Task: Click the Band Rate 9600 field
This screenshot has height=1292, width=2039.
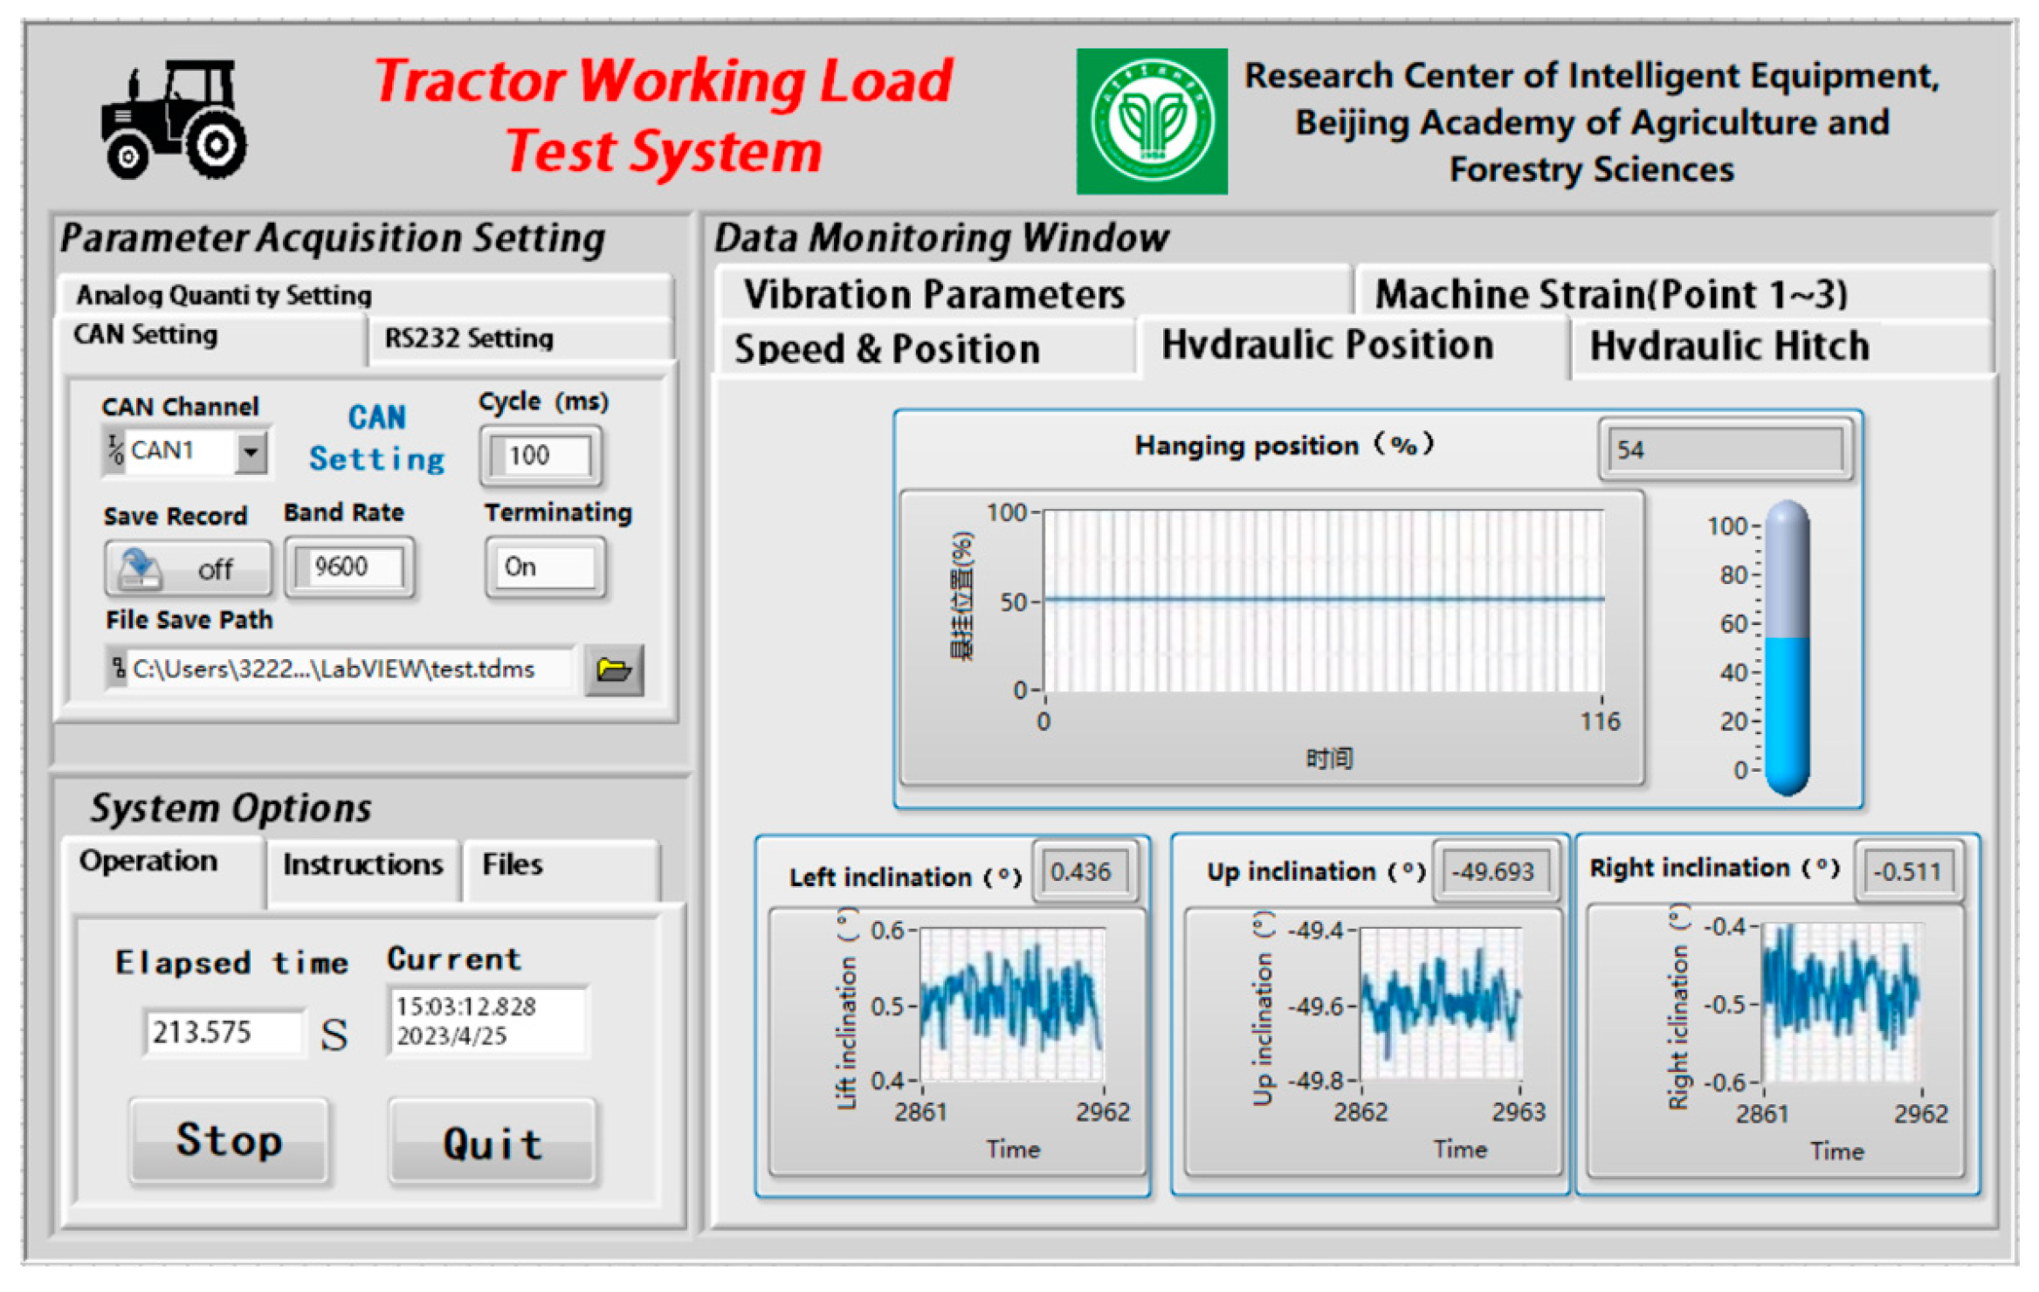Action: (x=348, y=567)
